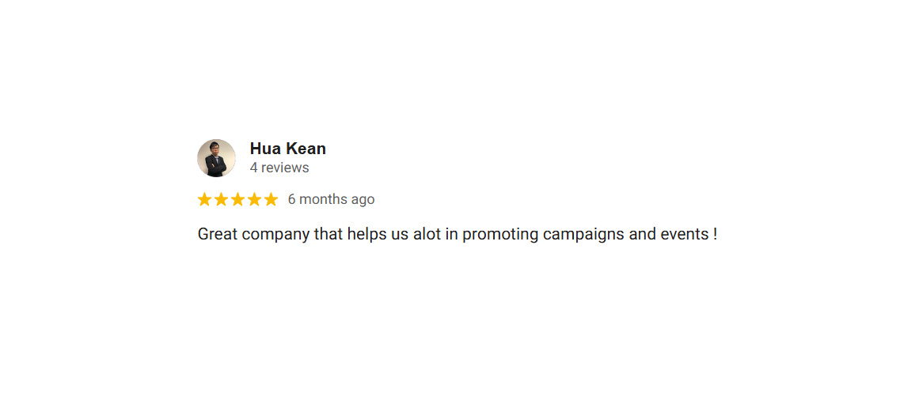Click Hua Kean's profile photo
This screenshot has width=919, height=411.
(x=216, y=158)
